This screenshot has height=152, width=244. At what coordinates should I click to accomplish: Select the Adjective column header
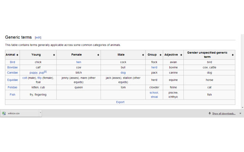[173, 55]
